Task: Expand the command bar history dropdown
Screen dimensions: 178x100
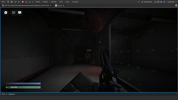Action: coord(176,94)
